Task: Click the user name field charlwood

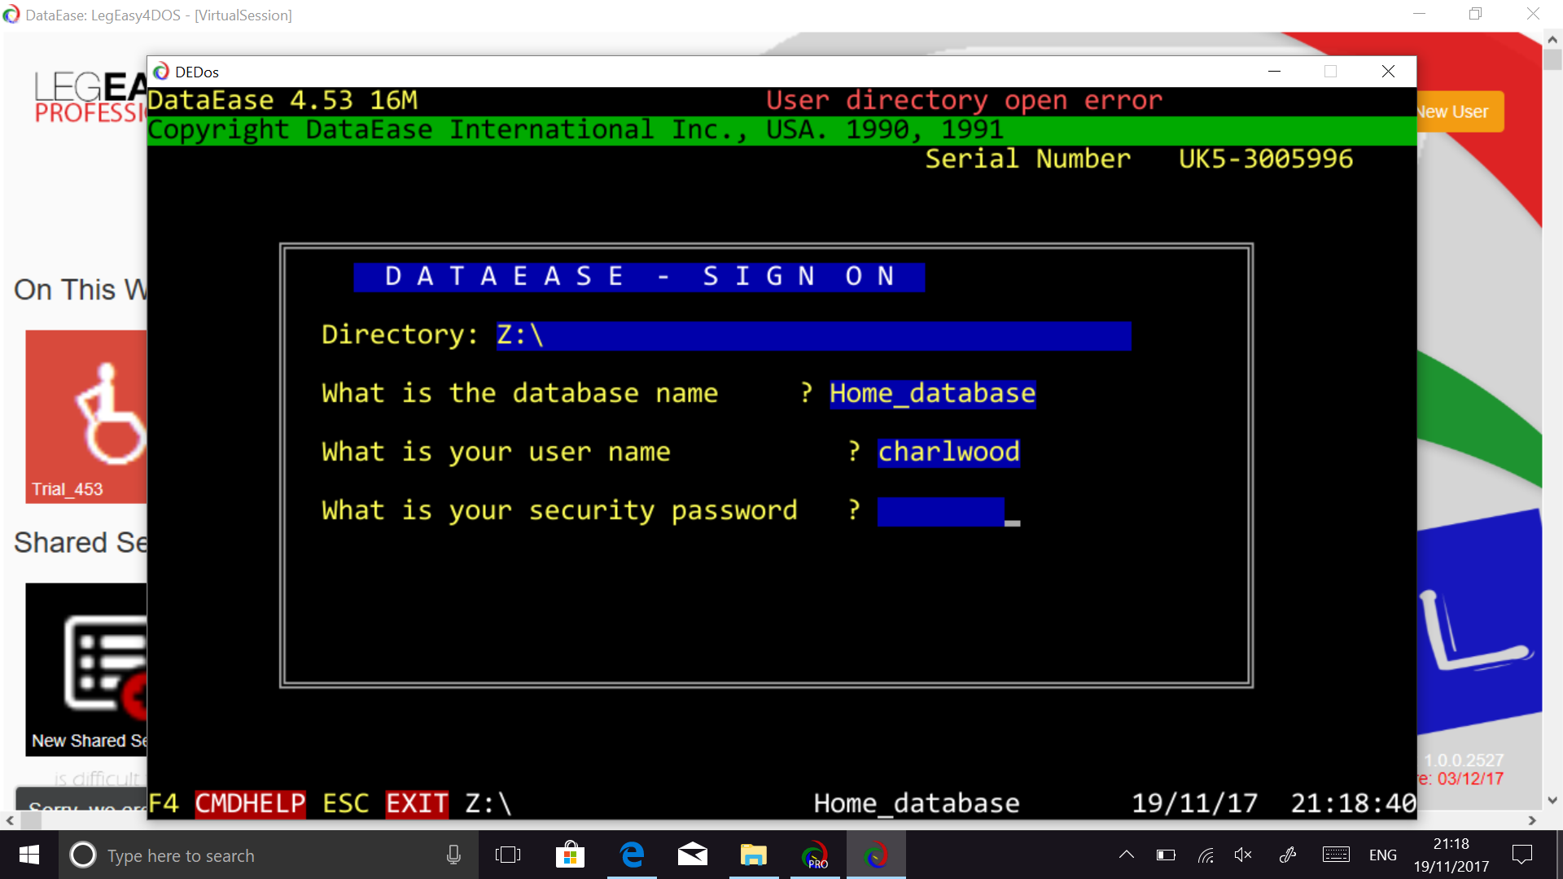Action: (948, 453)
